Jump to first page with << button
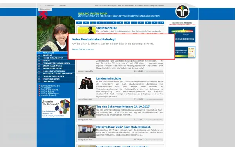The height and width of the screenshot is (147, 235). click(79, 23)
